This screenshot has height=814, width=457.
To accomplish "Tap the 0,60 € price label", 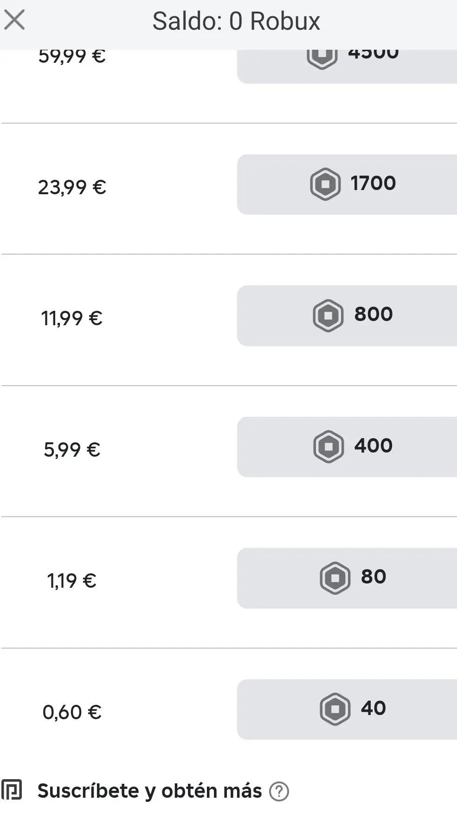I will point(72,712).
